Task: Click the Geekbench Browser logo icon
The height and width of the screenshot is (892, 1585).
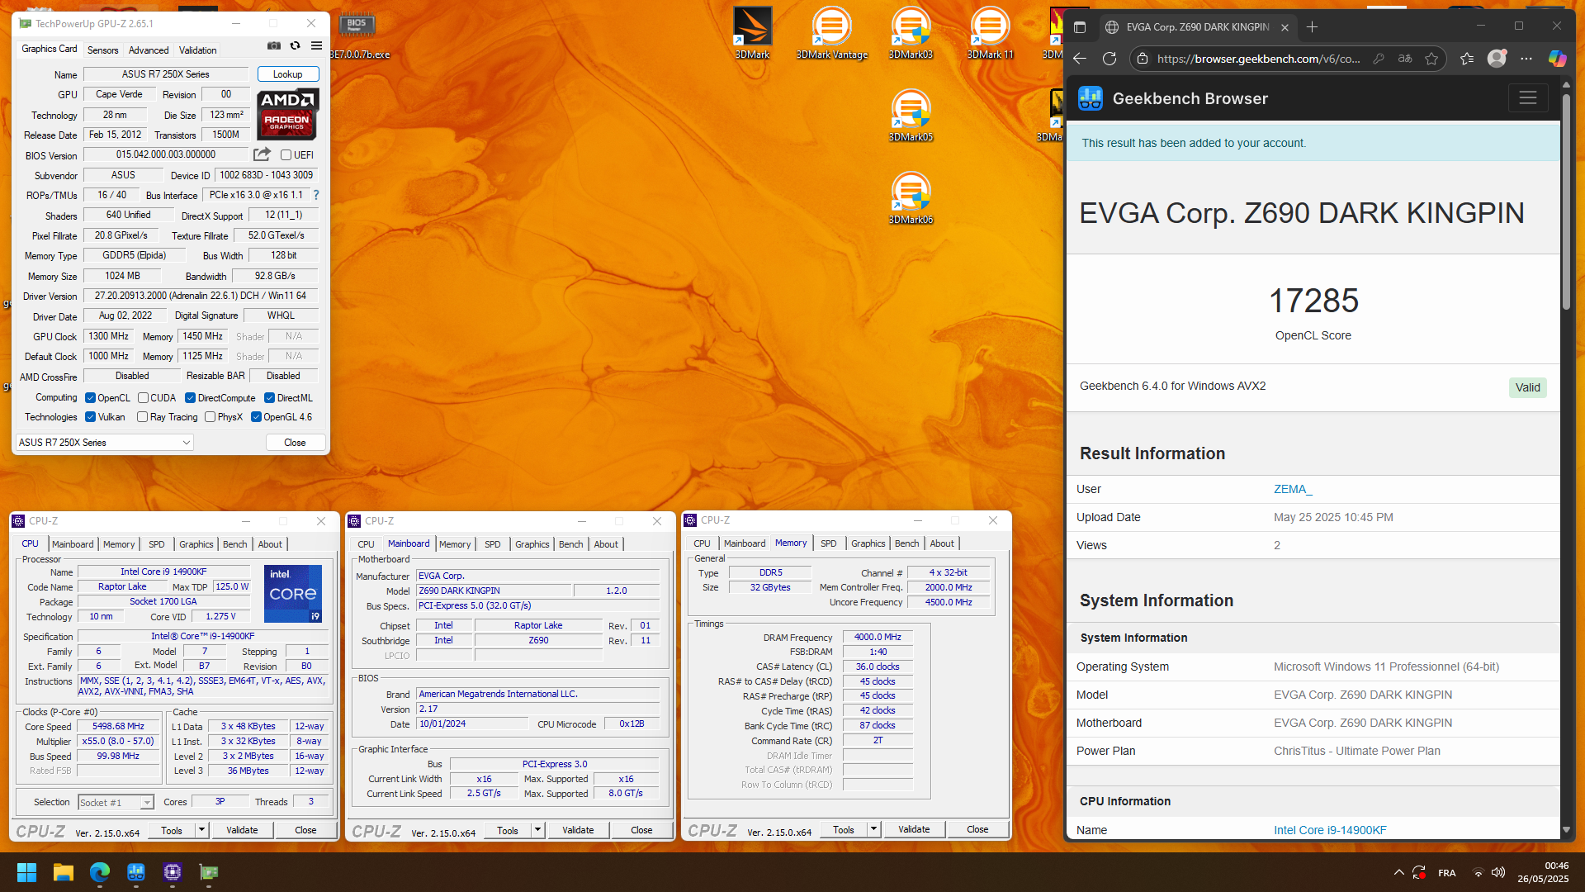Action: pyautogui.click(x=1091, y=98)
